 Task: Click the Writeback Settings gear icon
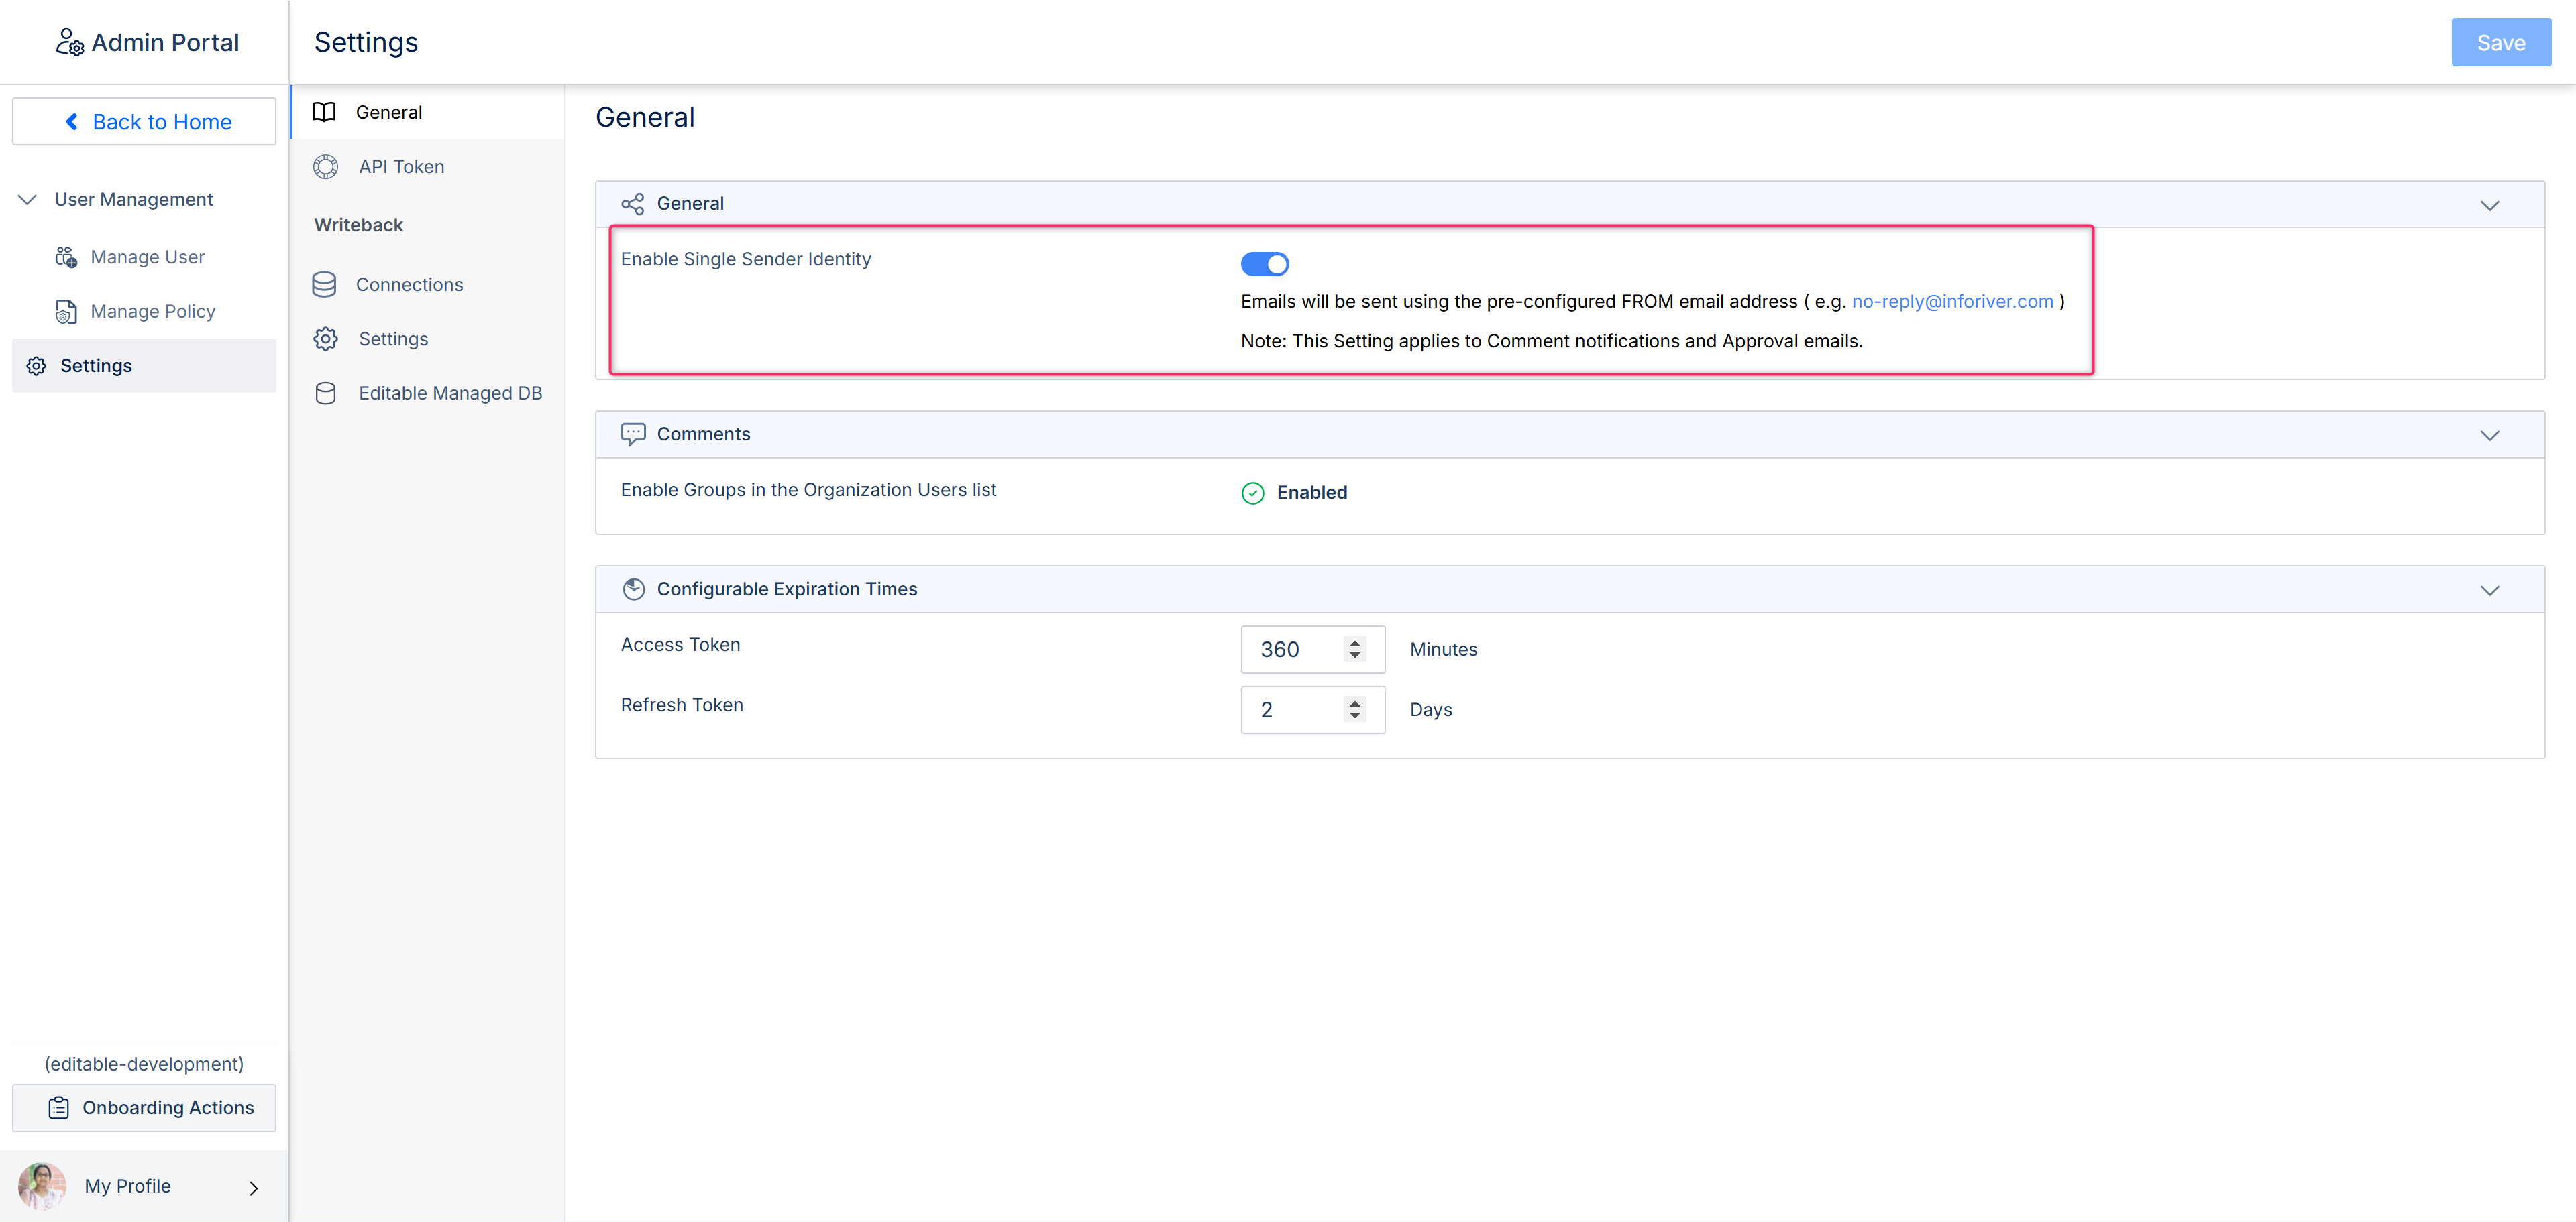point(325,339)
